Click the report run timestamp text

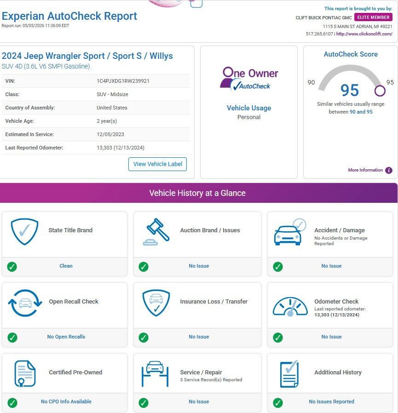click(x=35, y=26)
